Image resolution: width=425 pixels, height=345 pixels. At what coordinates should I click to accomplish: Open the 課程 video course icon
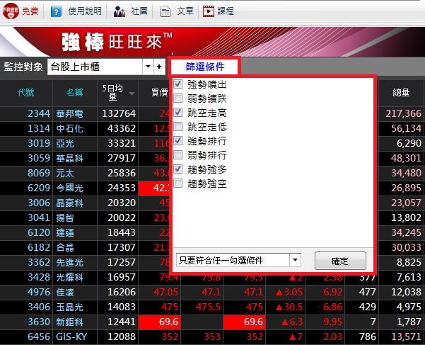[209, 11]
